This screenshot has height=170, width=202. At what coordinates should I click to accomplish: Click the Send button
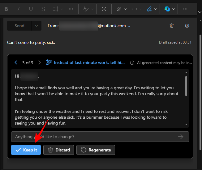point(19,26)
